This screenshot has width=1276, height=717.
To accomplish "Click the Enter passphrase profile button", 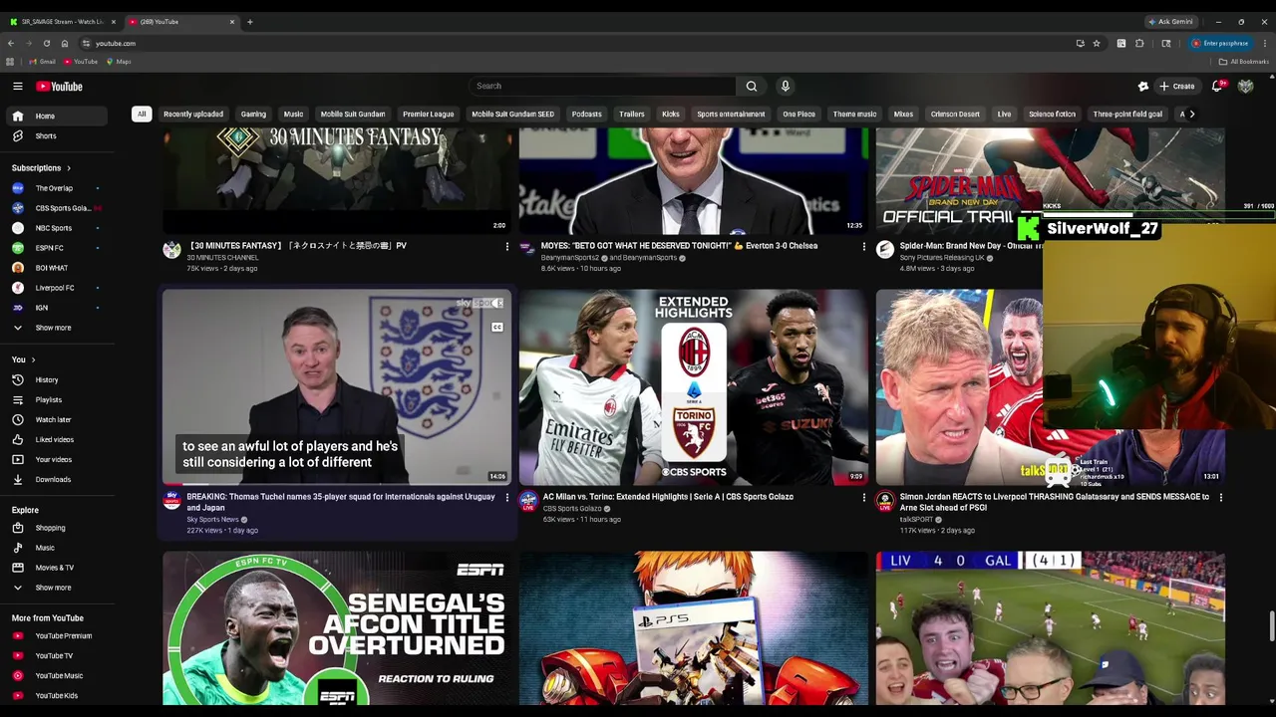I will pos(1221,43).
